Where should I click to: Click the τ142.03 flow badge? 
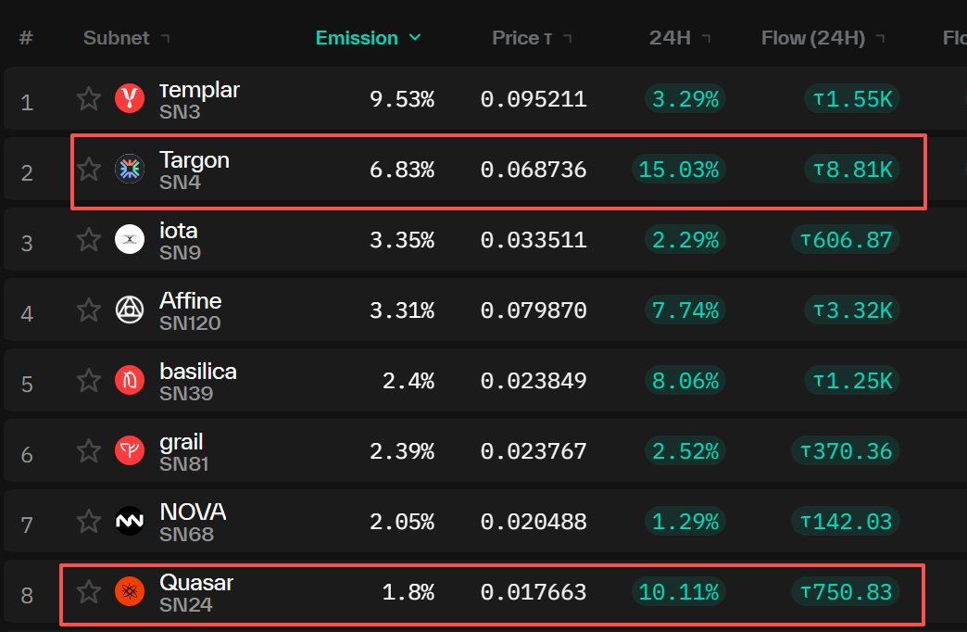click(846, 522)
